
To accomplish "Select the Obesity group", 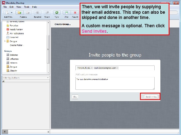I will point(13,70).
